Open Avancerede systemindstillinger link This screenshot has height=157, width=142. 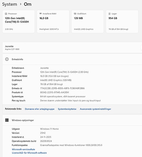[95, 109]
